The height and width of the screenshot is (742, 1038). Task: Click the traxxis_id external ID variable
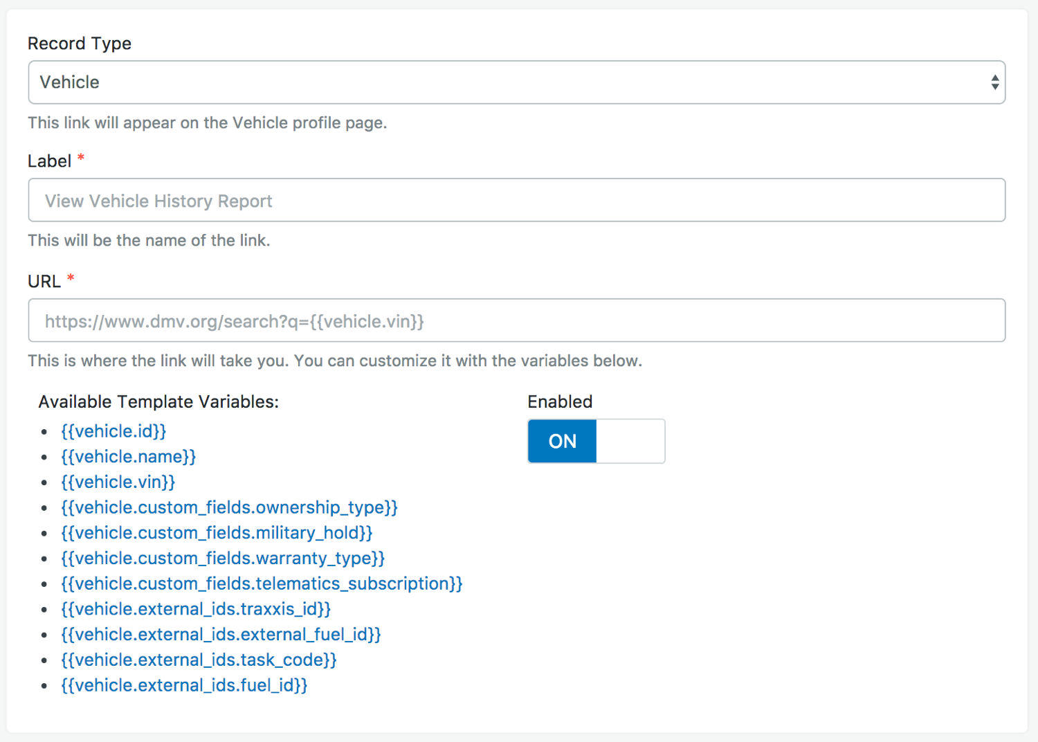point(196,609)
